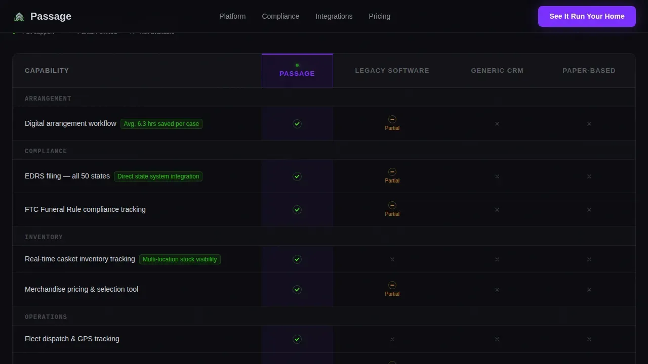Click the Avg. 6.3 hrs saved badge

tap(161, 124)
